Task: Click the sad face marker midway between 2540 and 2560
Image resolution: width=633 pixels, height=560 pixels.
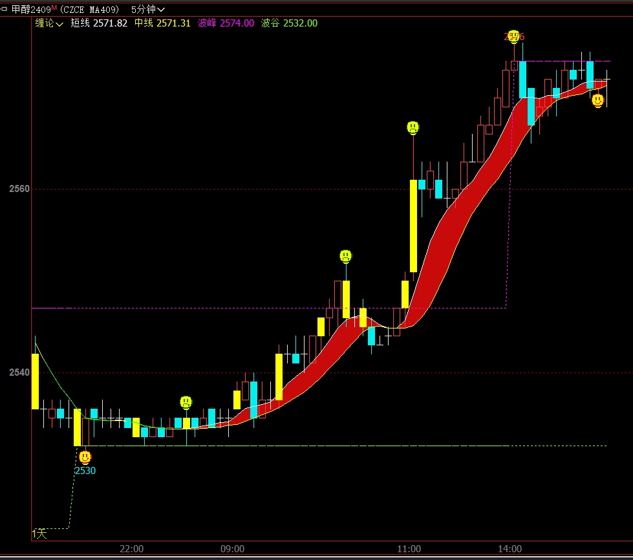Action: pos(346,256)
